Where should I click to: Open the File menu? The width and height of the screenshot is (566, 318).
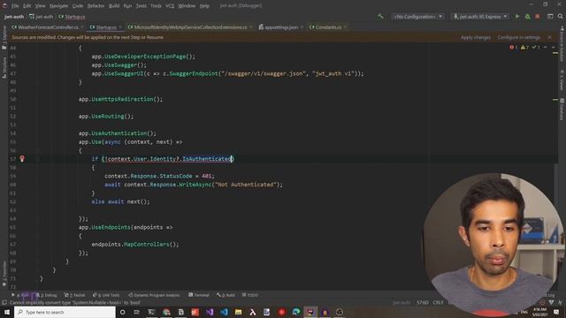[x=15, y=6]
